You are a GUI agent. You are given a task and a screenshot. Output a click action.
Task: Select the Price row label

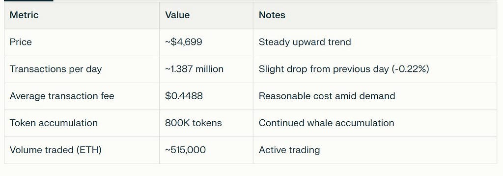pos(21,42)
